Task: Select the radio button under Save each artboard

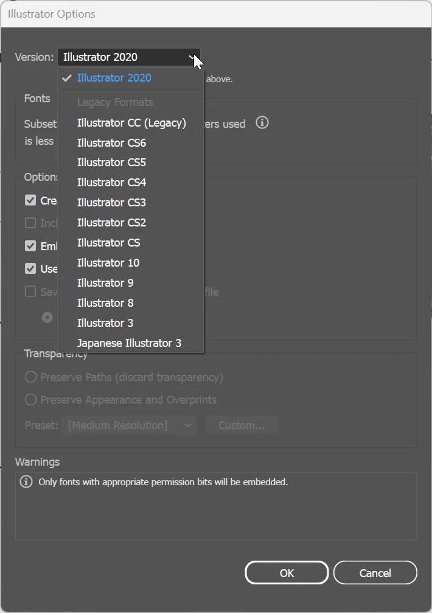Action: (x=47, y=317)
